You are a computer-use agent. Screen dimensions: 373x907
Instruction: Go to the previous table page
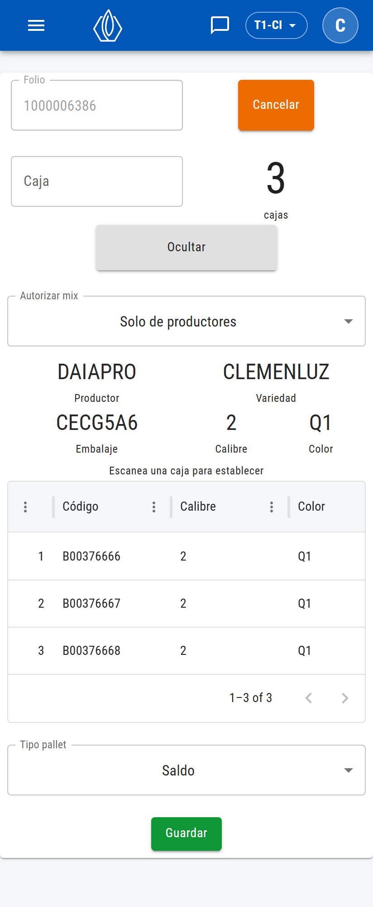309,698
